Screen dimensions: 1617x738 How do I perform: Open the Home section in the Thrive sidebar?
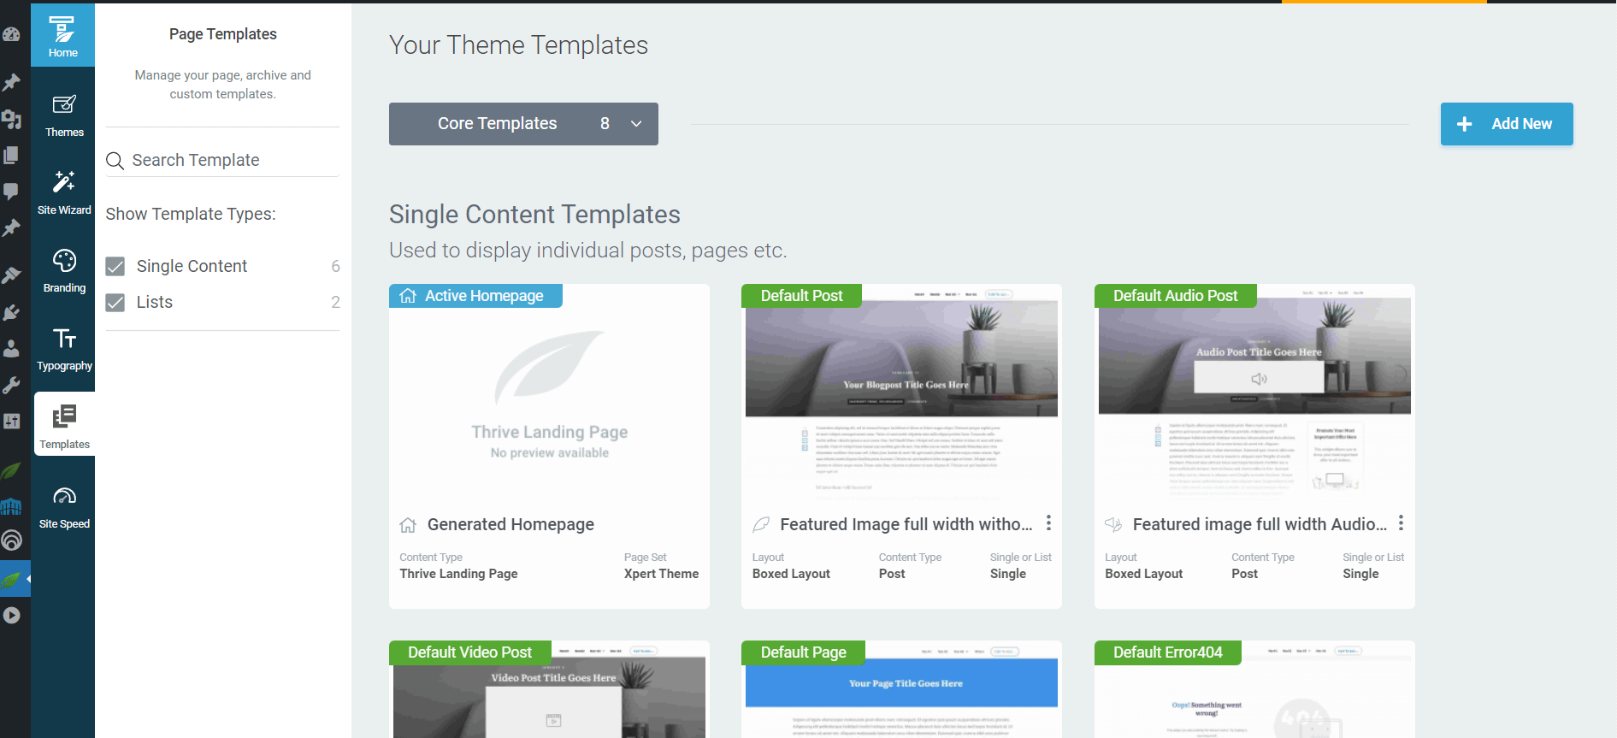coord(62,35)
